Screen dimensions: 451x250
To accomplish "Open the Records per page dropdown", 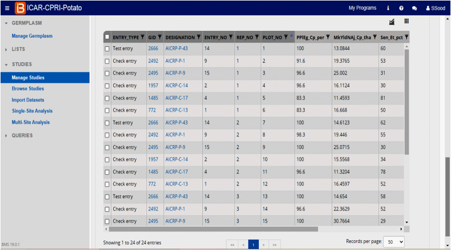I will click(393, 242).
